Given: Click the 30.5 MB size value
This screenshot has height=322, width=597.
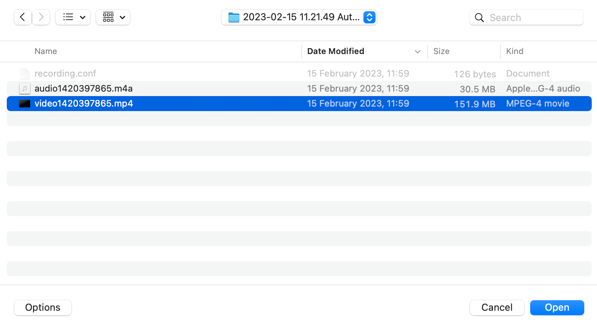Looking at the screenshot, I should [x=478, y=89].
